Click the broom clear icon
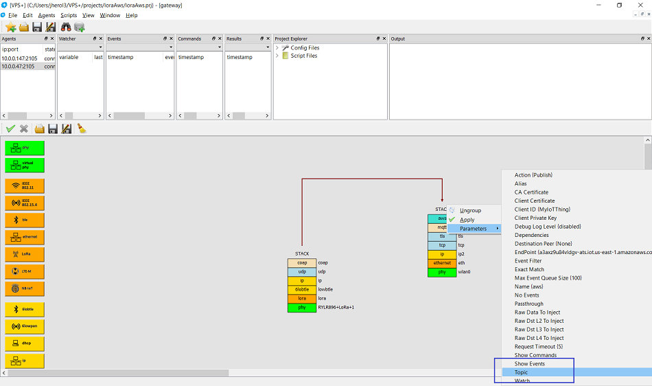Viewport: 652px width, 386px height. pos(82,128)
